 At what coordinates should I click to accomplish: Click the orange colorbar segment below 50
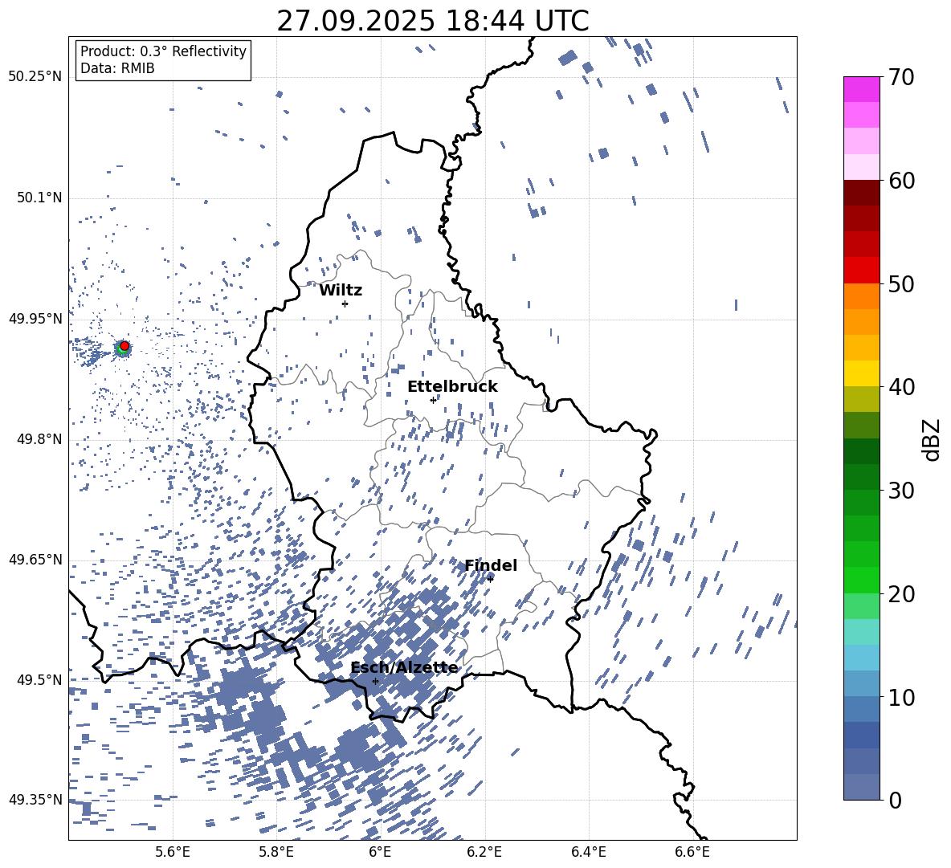(x=861, y=295)
